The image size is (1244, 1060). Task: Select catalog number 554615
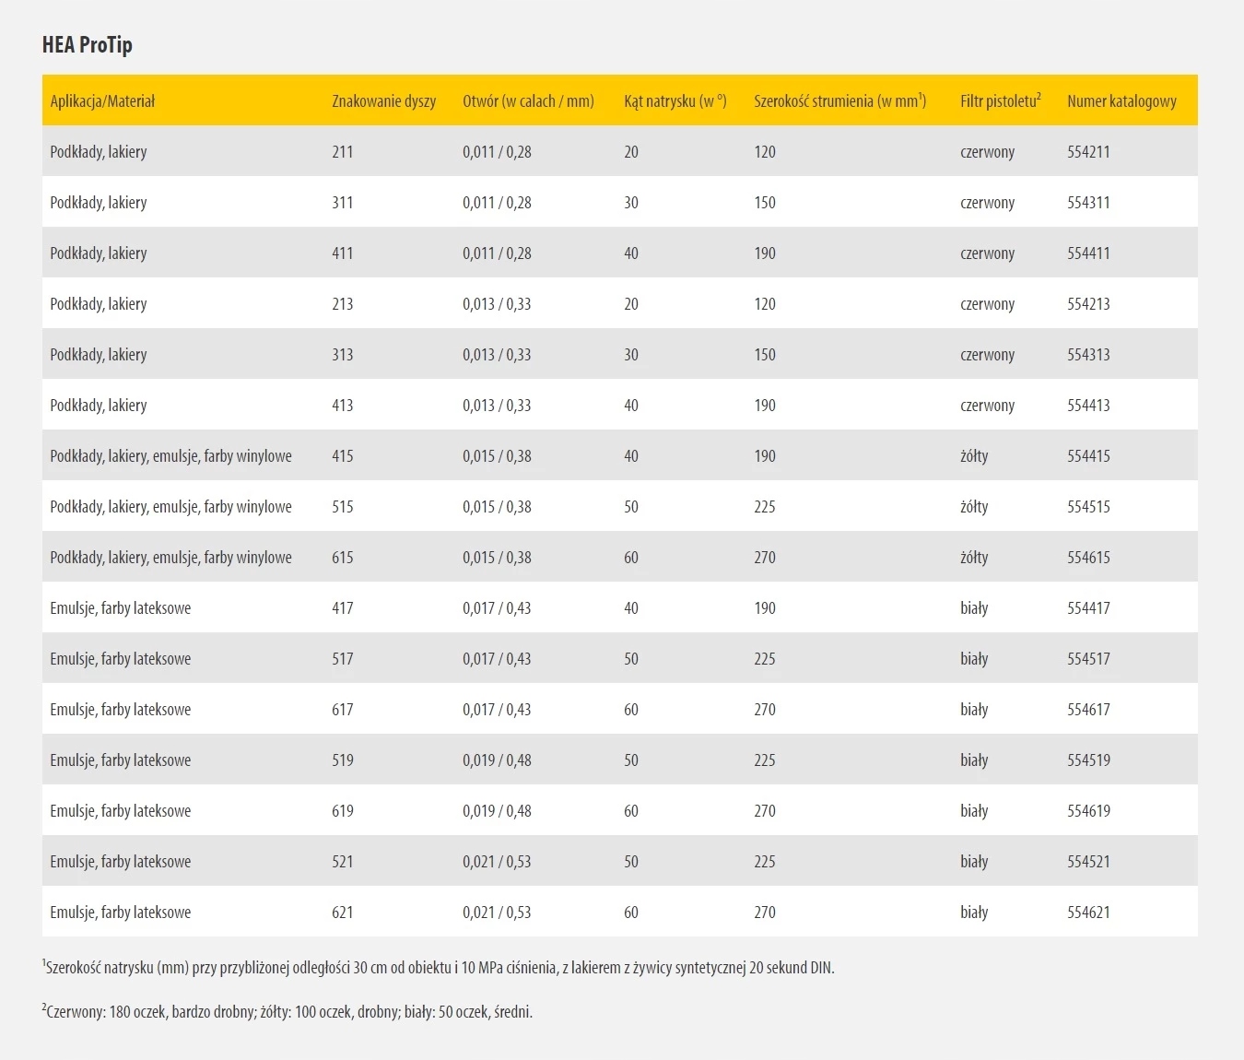1088,558
